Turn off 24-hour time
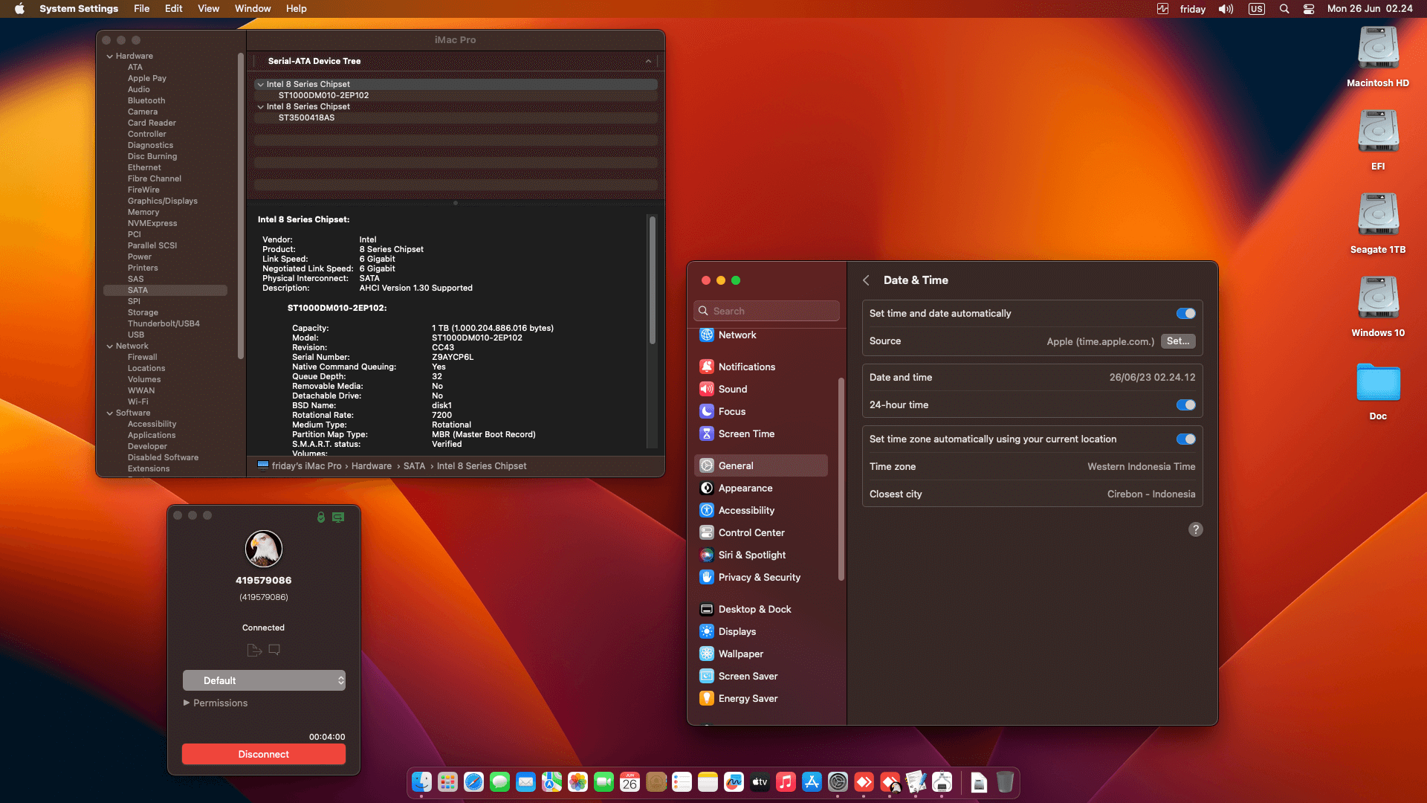This screenshot has height=803, width=1427. point(1185,404)
